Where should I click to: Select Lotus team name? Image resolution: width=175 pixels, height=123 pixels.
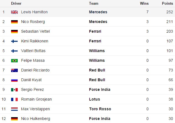[95, 99]
